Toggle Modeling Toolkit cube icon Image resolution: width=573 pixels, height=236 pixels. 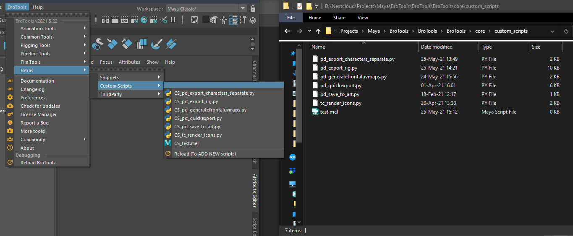[214, 20]
